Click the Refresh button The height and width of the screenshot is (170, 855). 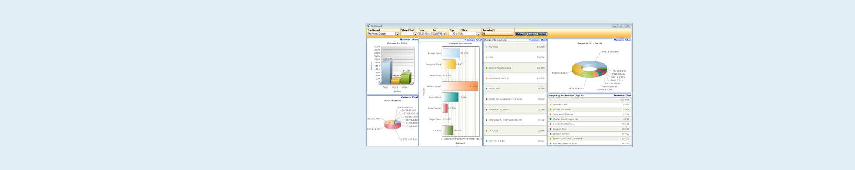pos(520,34)
